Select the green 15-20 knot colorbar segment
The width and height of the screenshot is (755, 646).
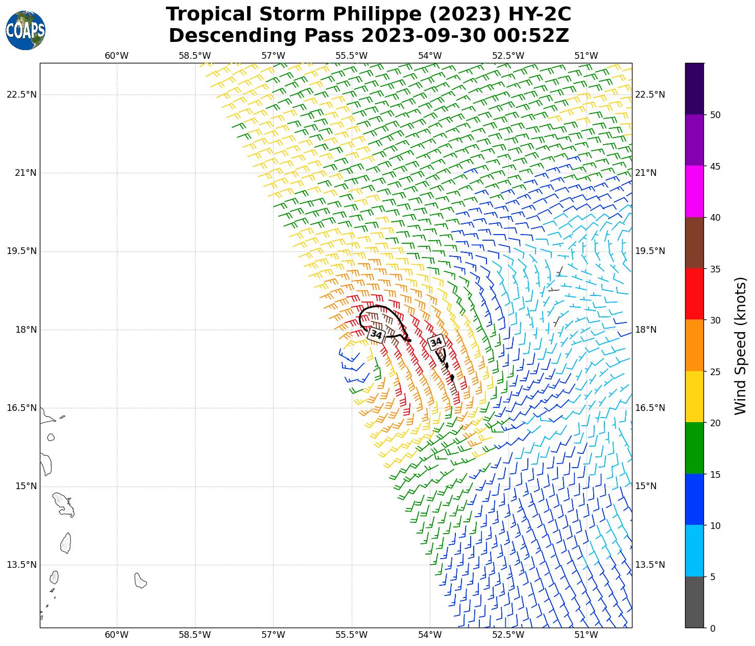694,448
